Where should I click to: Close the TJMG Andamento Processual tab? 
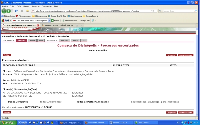pyautogui.click(x=38, y=25)
